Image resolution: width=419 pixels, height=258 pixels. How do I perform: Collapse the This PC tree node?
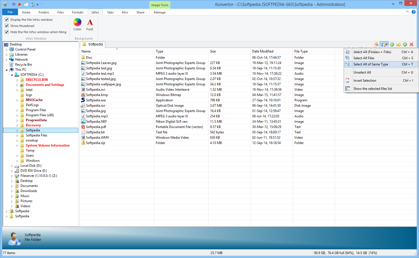[x=7, y=70]
